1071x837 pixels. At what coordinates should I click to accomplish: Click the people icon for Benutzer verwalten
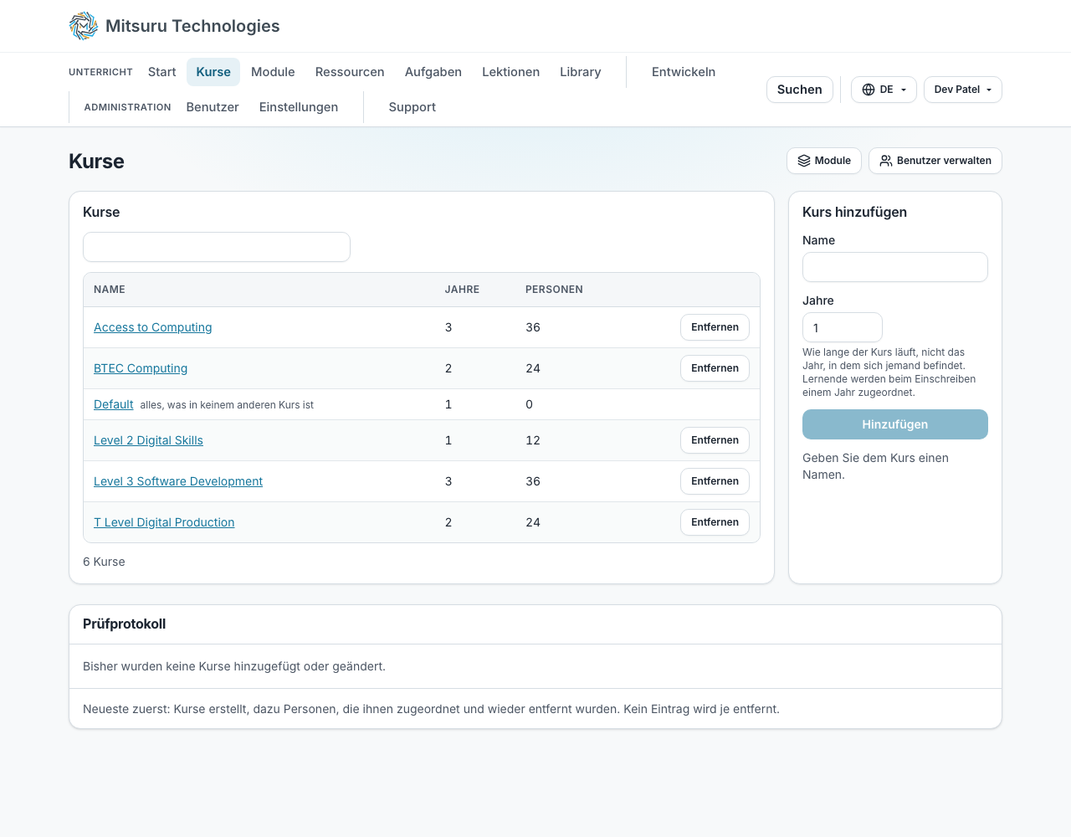pos(886,161)
